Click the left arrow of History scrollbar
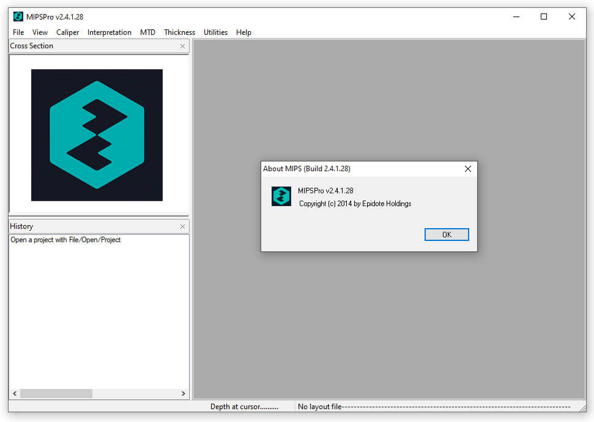This screenshot has width=594, height=422. point(14,393)
